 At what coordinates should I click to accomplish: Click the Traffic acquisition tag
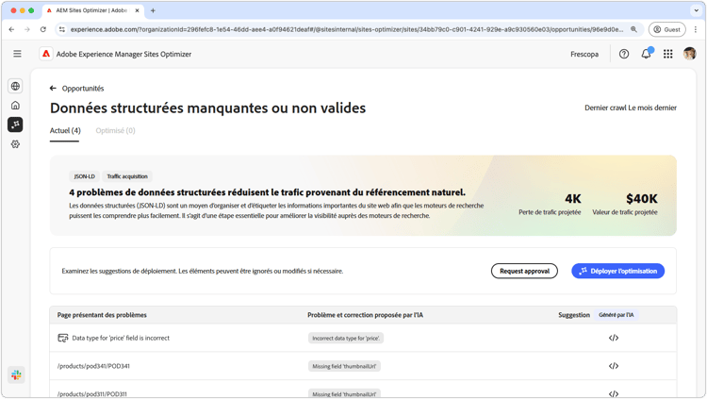[127, 176]
